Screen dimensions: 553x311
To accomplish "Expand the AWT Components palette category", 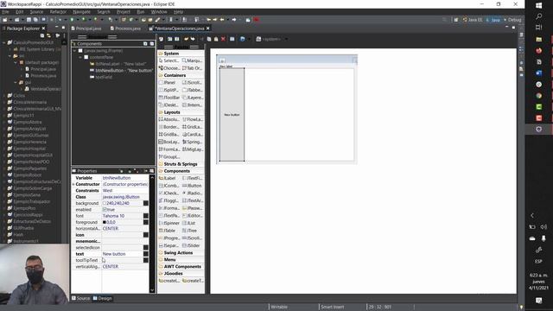I will (x=181, y=267).
